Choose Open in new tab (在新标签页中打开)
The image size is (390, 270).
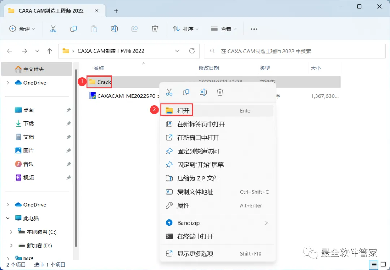217,124
